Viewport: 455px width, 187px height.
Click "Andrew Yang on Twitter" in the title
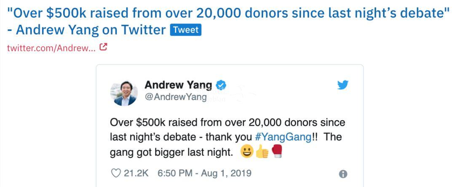point(90,30)
